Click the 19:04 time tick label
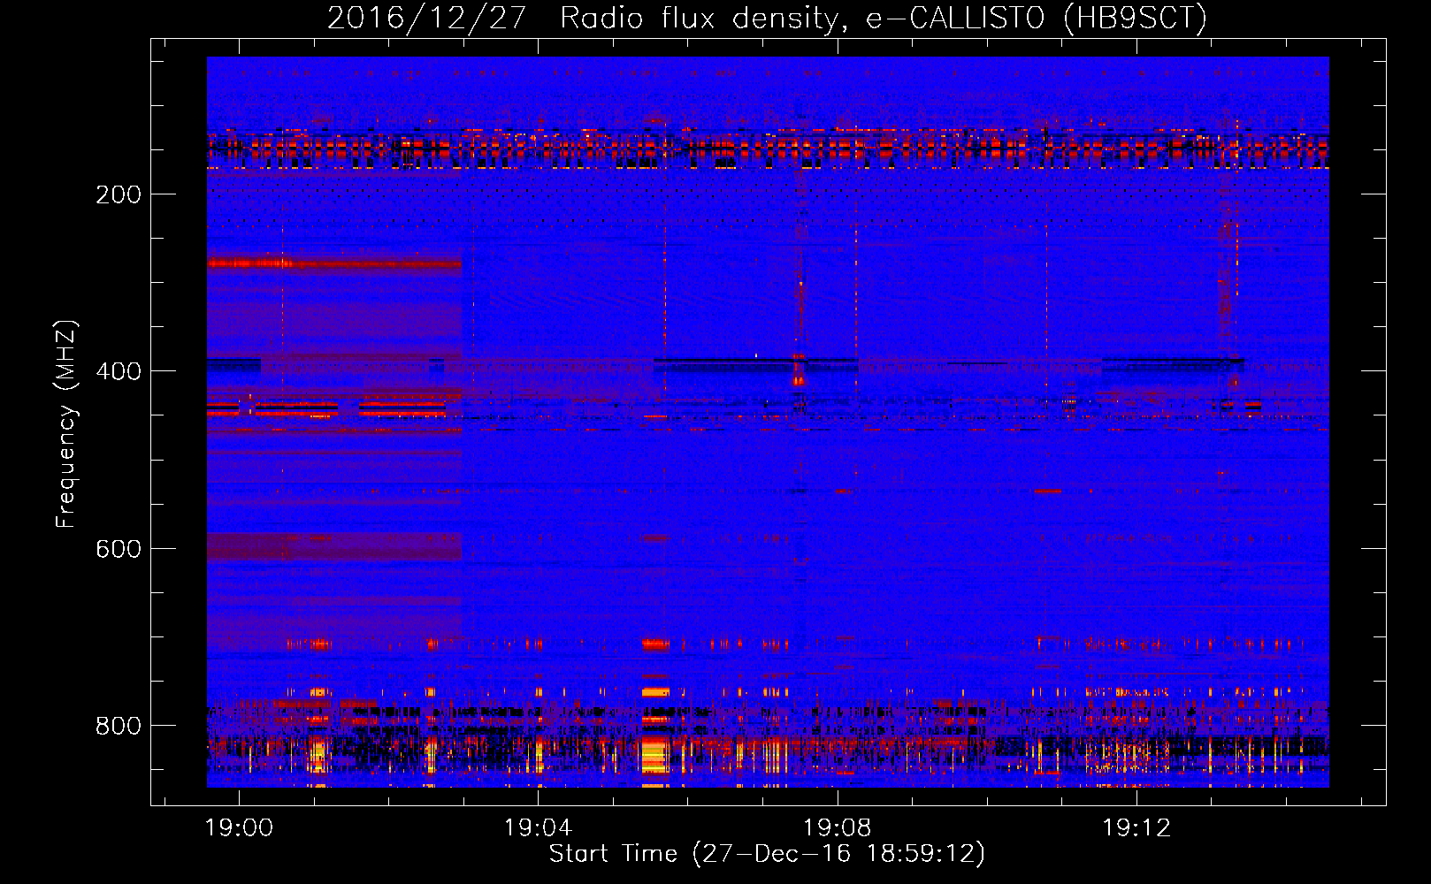 pyautogui.click(x=538, y=827)
